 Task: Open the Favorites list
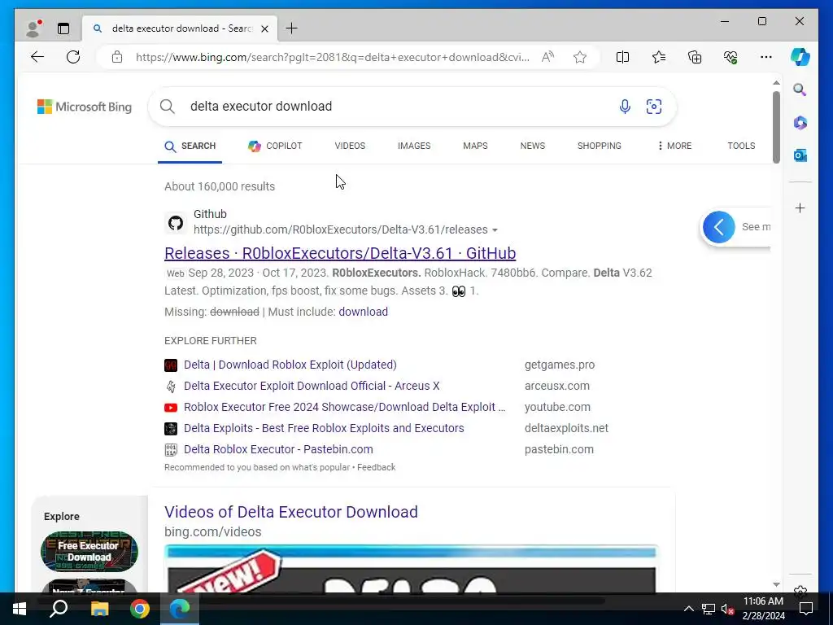[x=659, y=57]
